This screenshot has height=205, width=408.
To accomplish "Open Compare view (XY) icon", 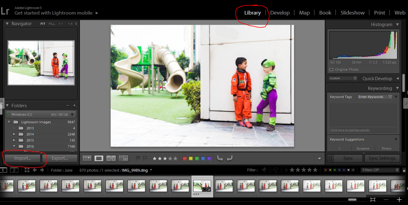I will tap(111, 158).
